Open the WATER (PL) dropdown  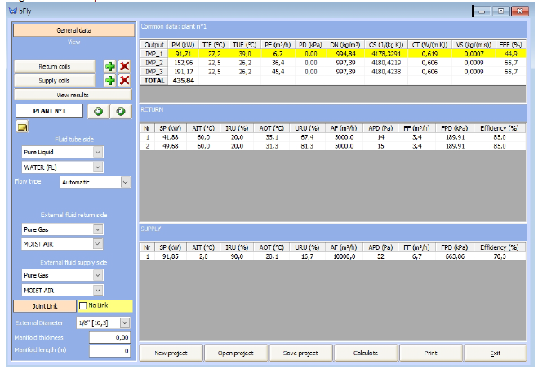pyautogui.click(x=98, y=167)
